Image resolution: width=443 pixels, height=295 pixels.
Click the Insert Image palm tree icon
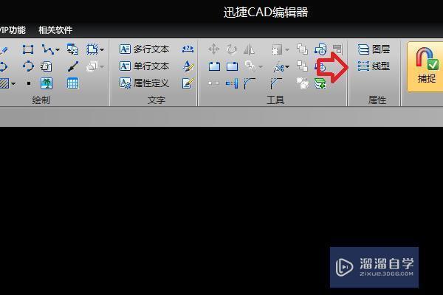point(47,83)
